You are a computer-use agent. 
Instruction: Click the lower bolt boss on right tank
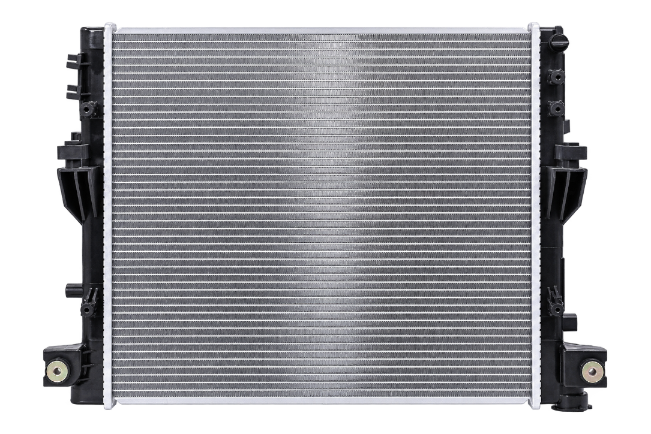pyautogui.click(x=556, y=308)
